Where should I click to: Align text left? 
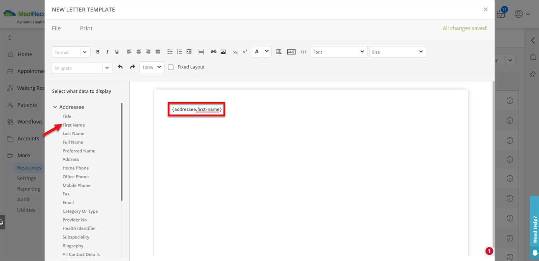click(129, 52)
